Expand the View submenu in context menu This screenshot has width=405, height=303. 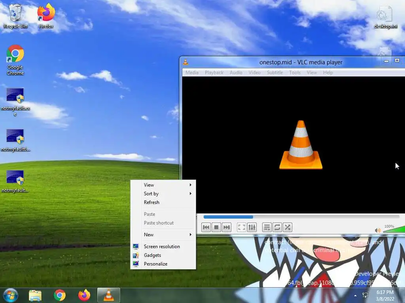(163, 185)
